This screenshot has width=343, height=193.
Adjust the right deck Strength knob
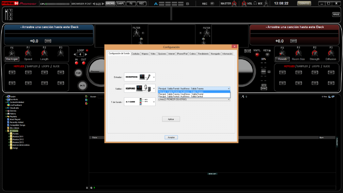tap(315, 53)
